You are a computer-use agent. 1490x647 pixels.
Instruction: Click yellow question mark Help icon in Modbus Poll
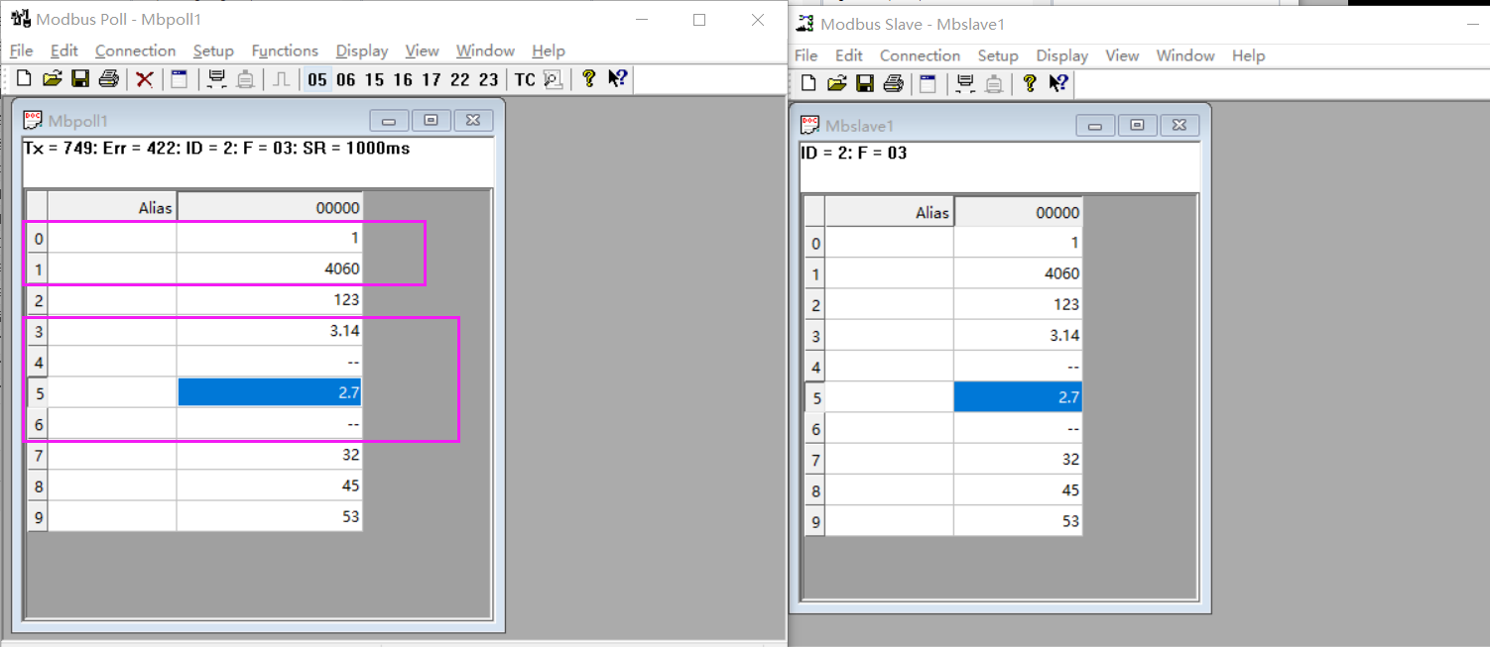588,79
